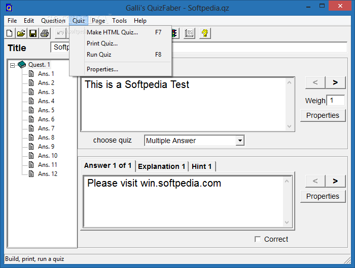Maximize the QuizFaber window
The height and width of the screenshot is (268, 355).
click(322, 6)
